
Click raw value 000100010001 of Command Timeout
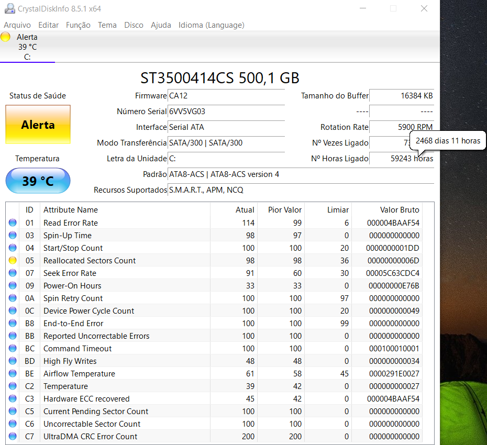394,349
